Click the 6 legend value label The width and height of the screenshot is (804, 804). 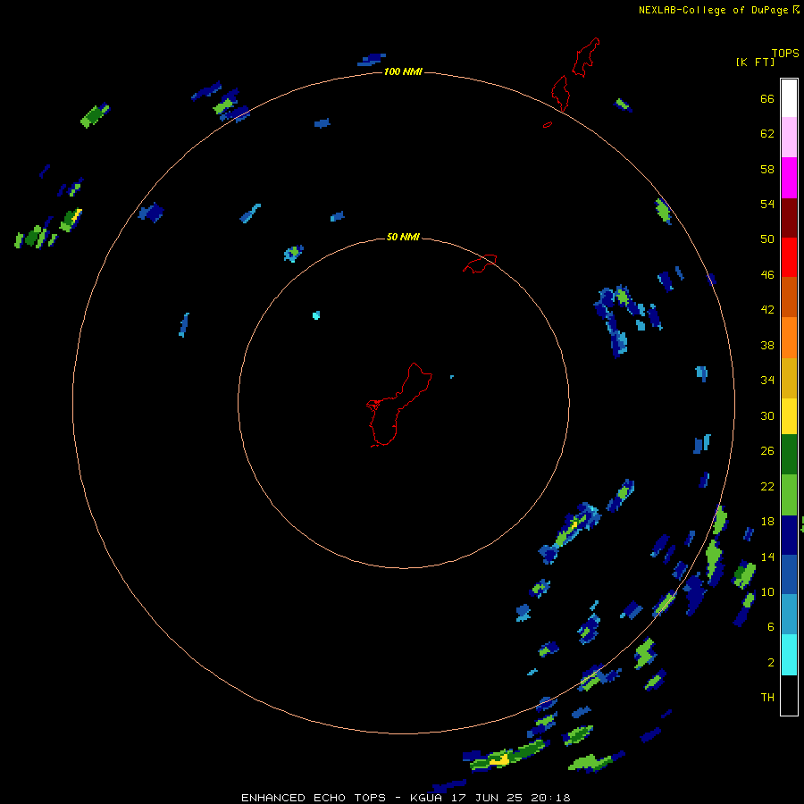[770, 627]
